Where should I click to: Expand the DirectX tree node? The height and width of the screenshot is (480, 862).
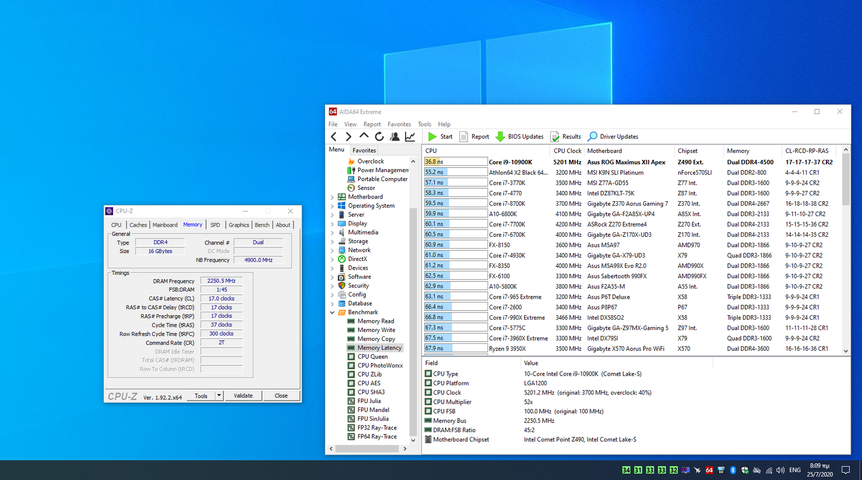[332, 259]
